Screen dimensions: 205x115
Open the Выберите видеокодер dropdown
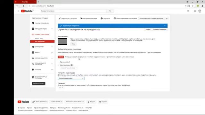[71, 78]
